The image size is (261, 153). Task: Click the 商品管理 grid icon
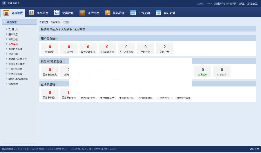pyautogui.click(x=31, y=13)
